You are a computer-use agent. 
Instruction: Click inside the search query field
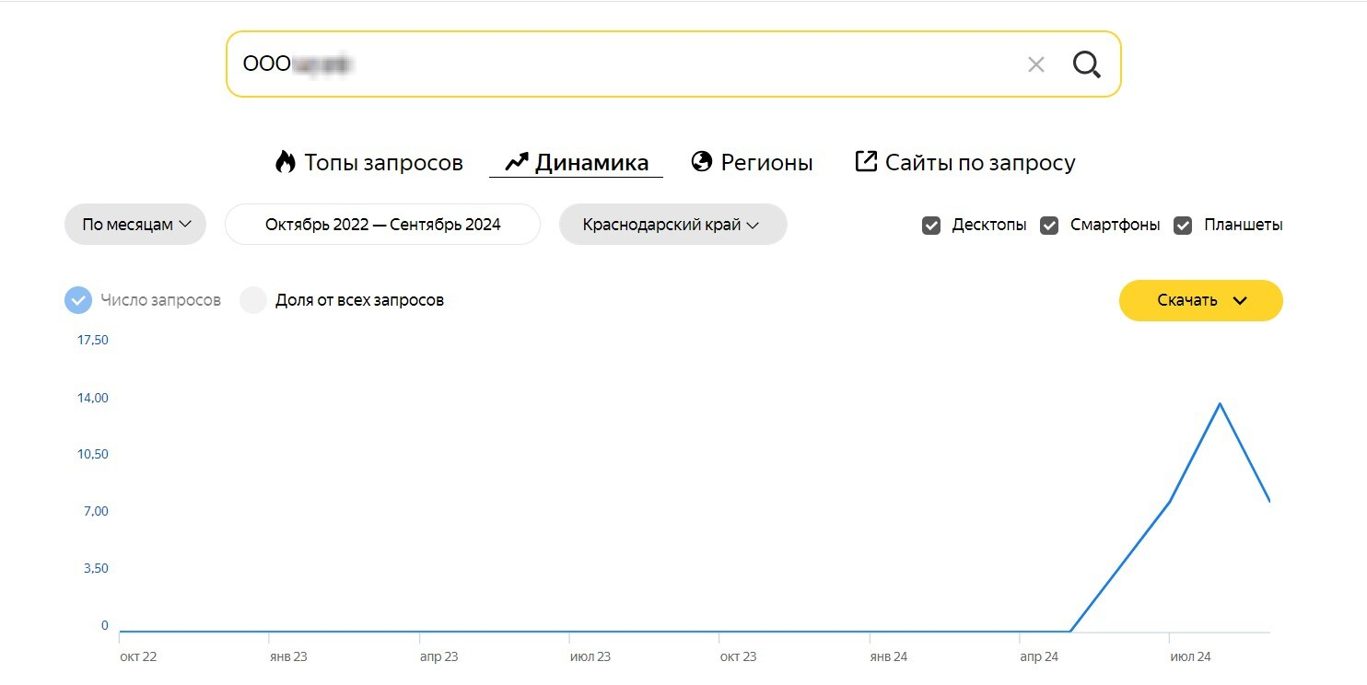click(x=645, y=64)
